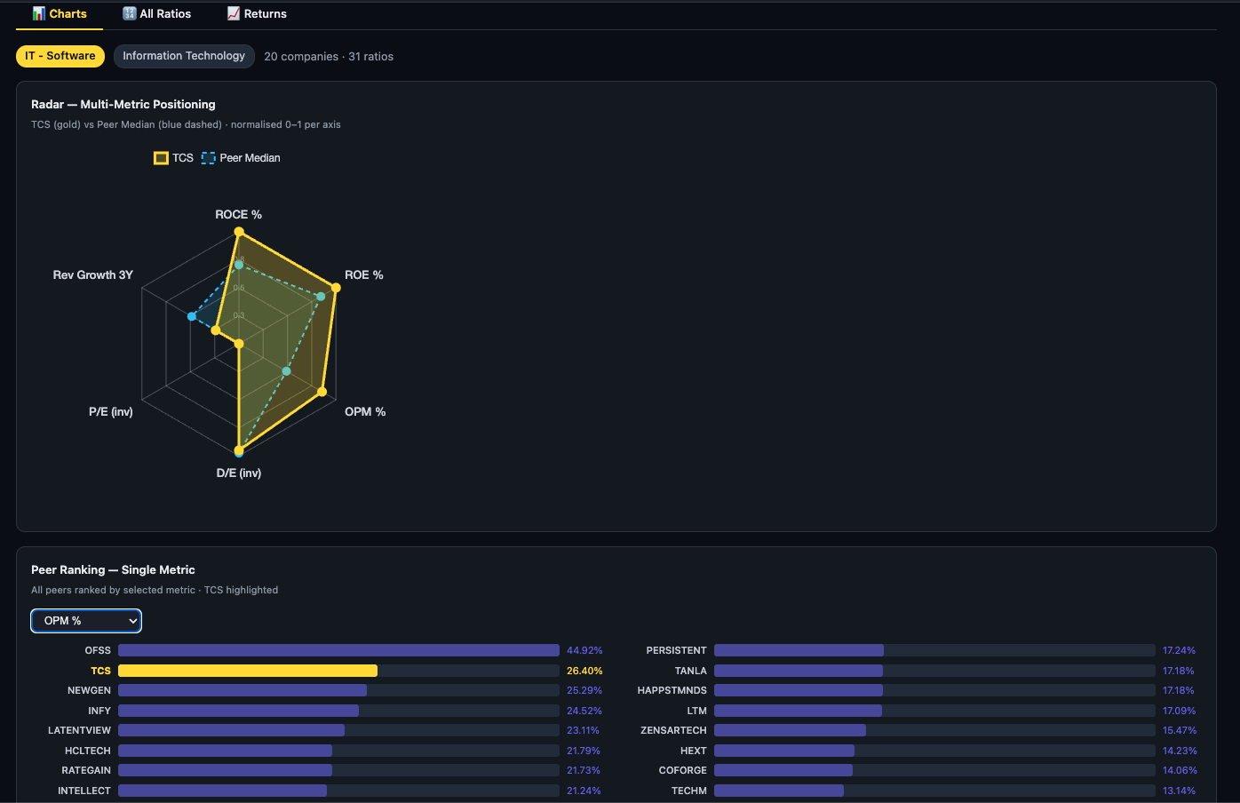Open the Returns tab
The height and width of the screenshot is (803, 1240).
(x=257, y=14)
